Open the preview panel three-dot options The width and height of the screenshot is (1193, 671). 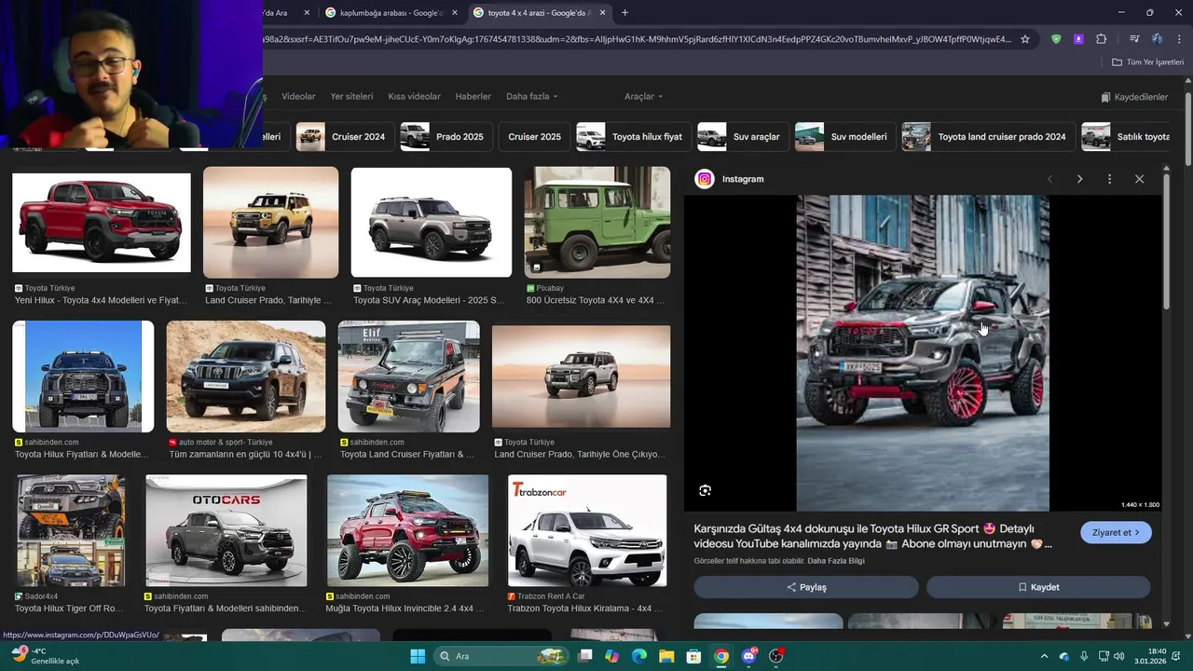click(x=1109, y=179)
